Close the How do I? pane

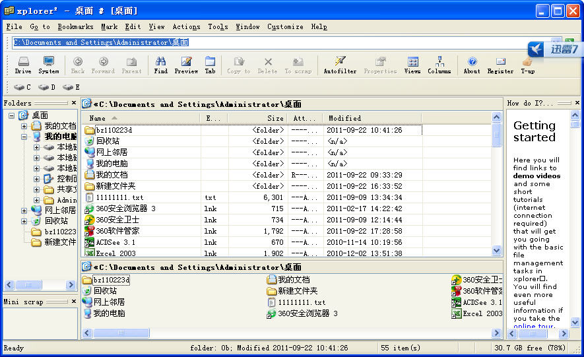577,103
